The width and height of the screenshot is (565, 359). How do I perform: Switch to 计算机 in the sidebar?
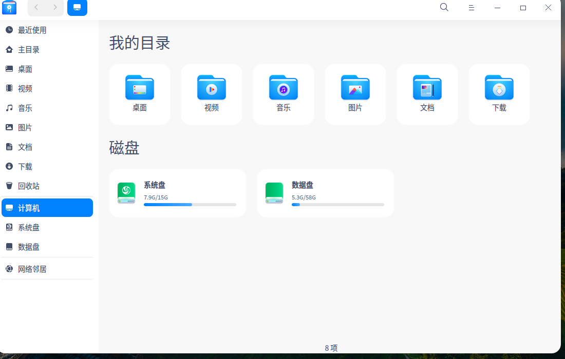point(29,208)
